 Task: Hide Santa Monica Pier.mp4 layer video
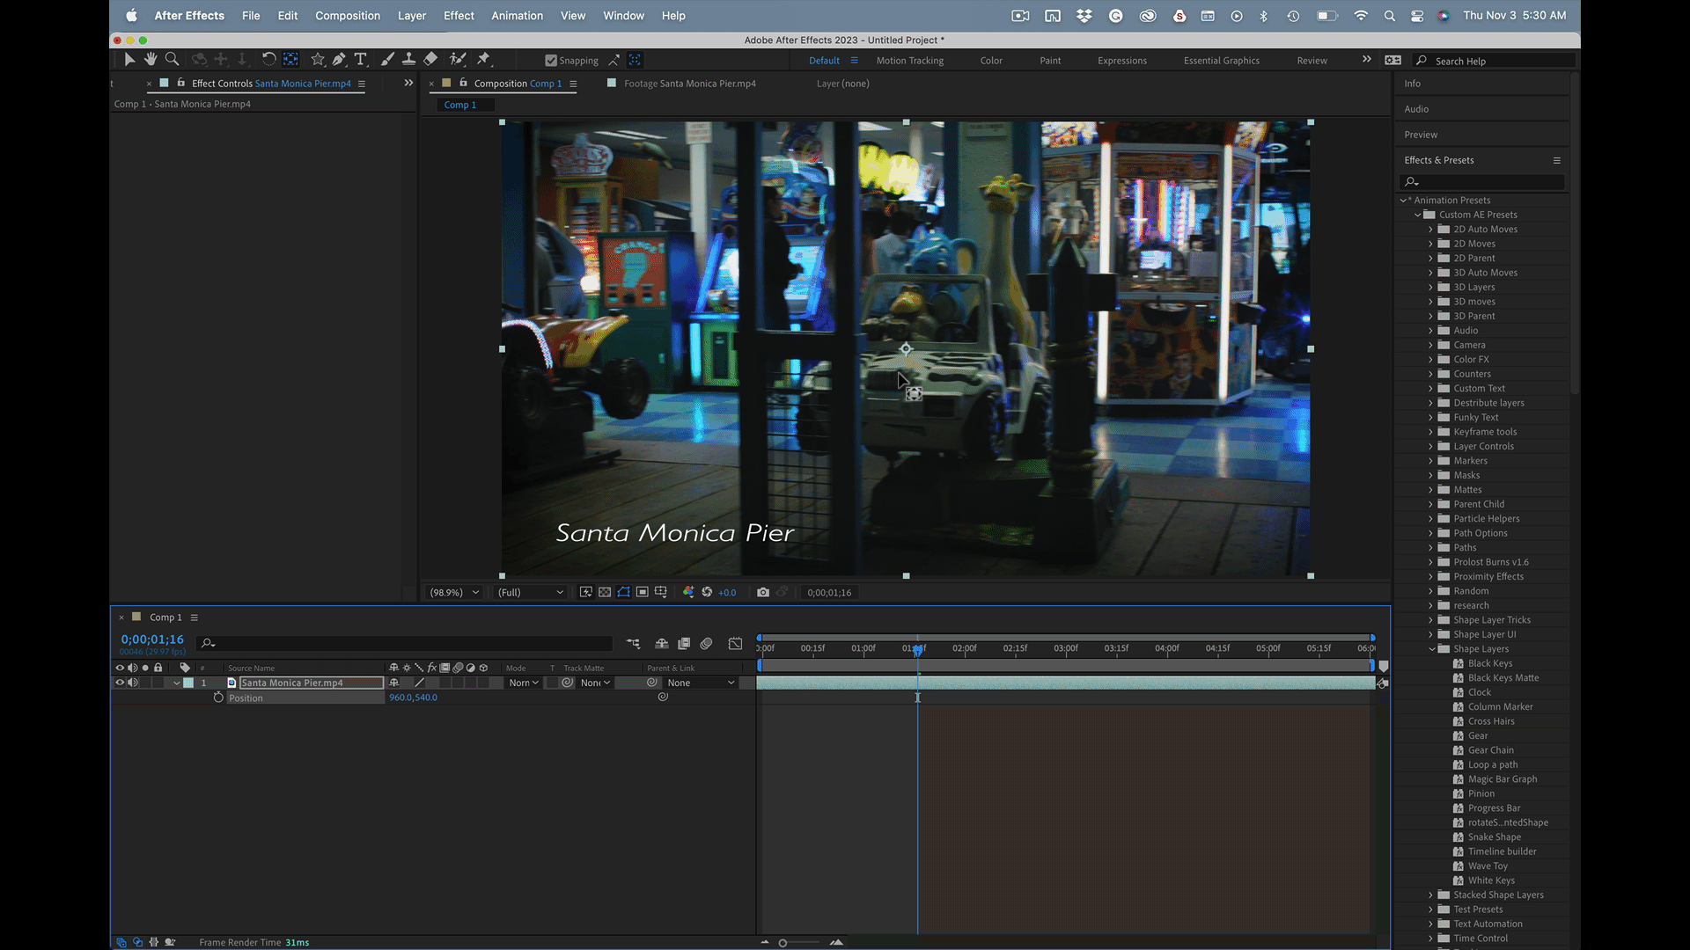tap(120, 683)
